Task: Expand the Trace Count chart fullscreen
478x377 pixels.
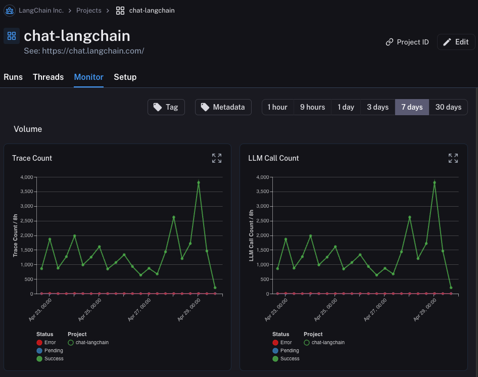Action: 217,158
